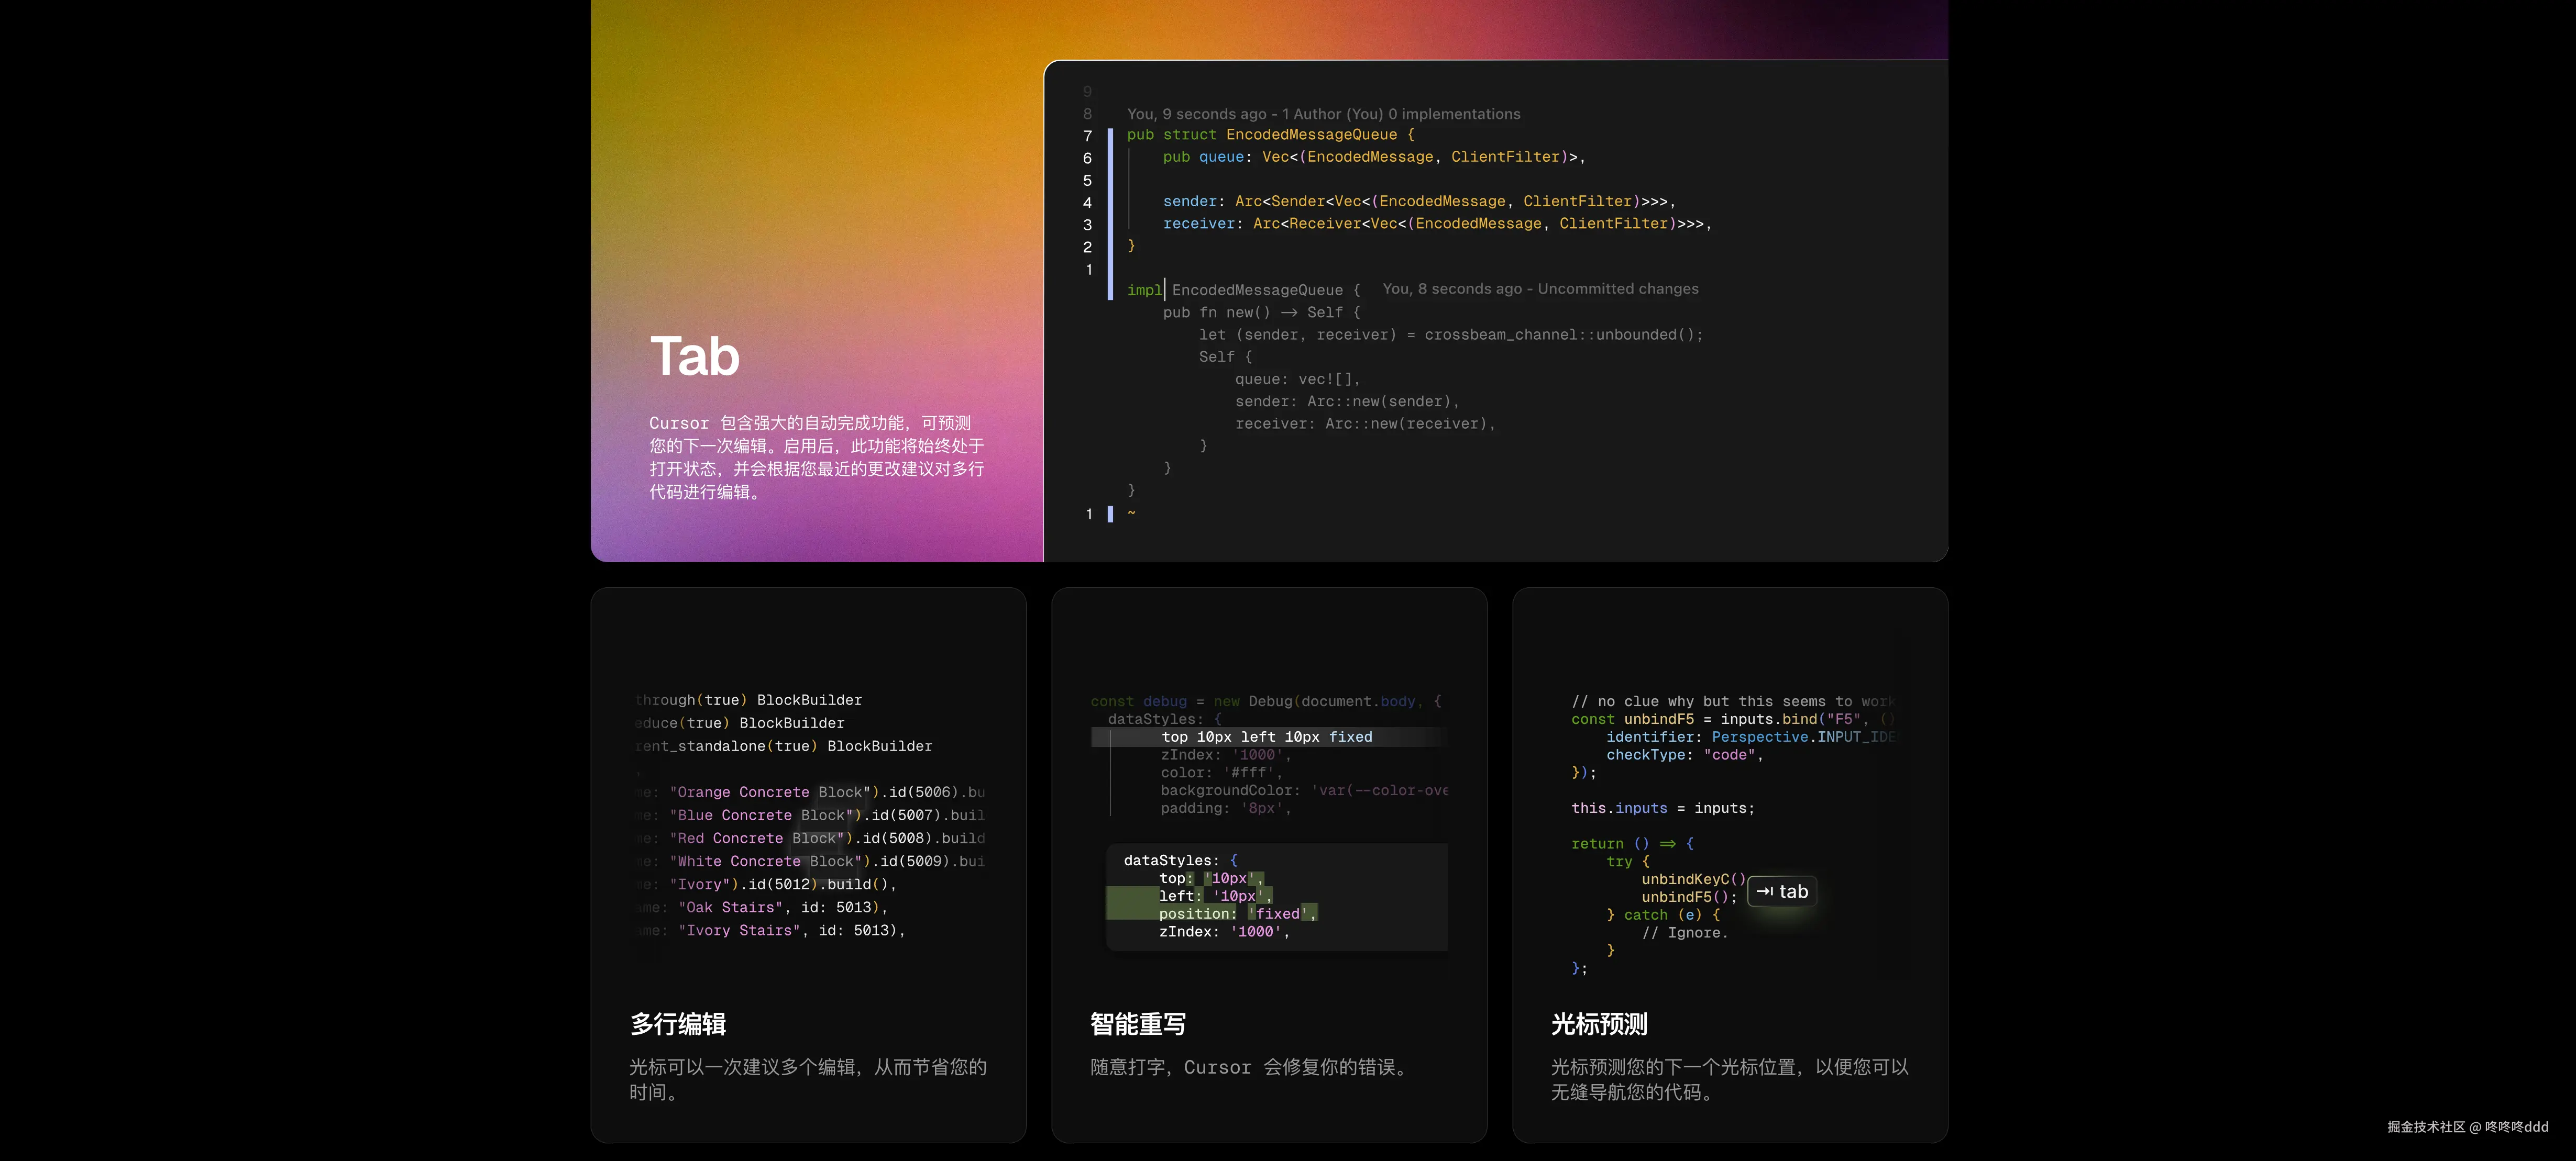Click the "光标预测" card heading
Image resolution: width=2576 pixels, height=1161 pixels.
[1599, 1024]
